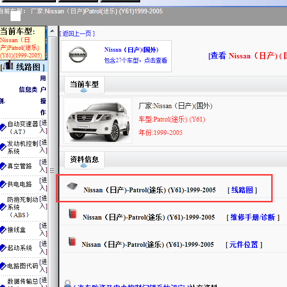Click 防抱死制动系统（ABS） in sidebar list
This screenshot has height=287, width=287.
[22, 207]
